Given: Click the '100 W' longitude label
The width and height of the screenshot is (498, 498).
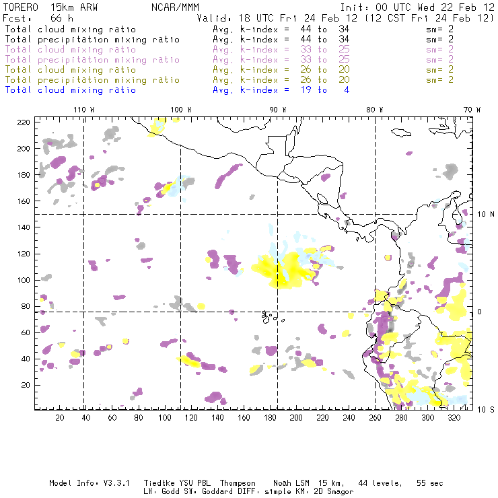Looking at the screenshot, I should 181,110.
